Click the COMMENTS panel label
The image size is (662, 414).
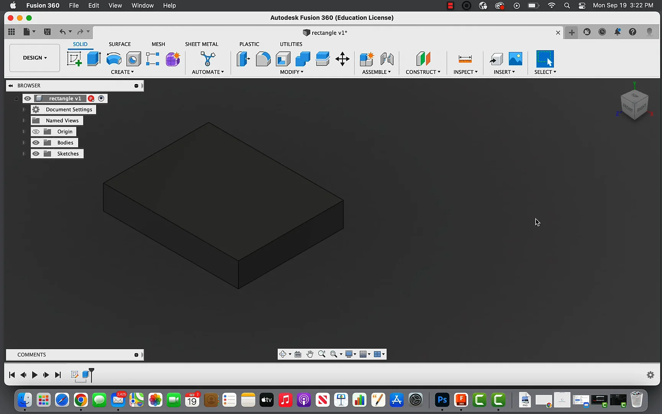pos(32,355)
